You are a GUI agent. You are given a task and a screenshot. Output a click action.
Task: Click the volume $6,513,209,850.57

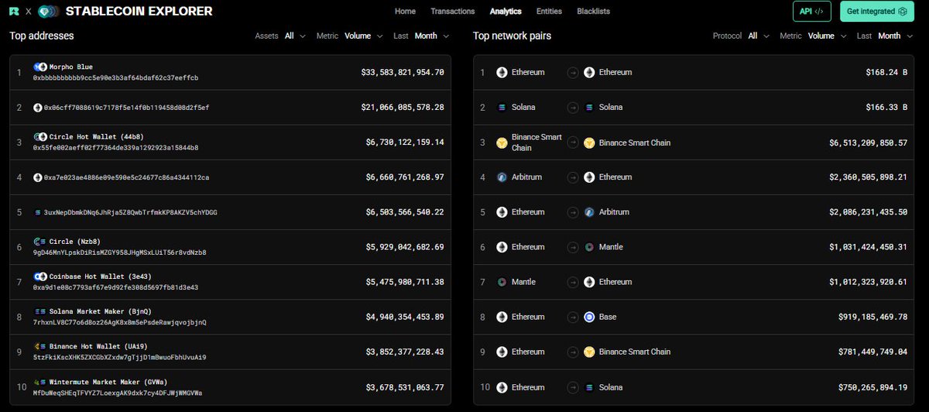click(x=869, y=142)
